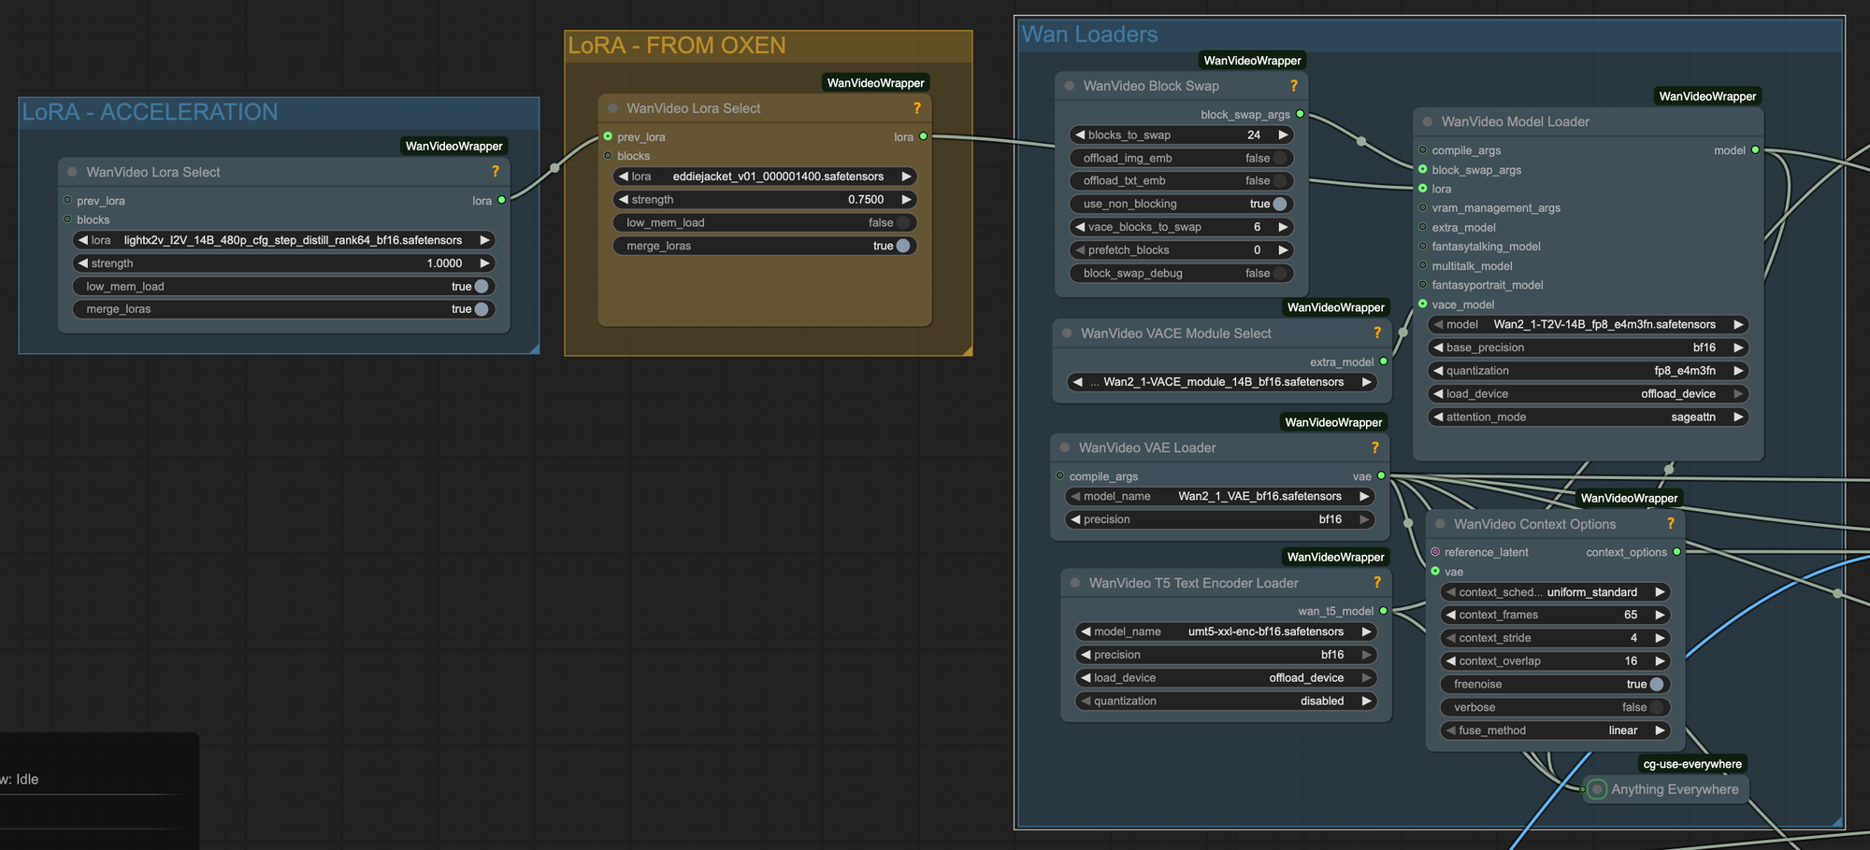This screenshot has height=850, width=1870.
Task: Open the fuse_method linear dropdown
Action: 1556,730
